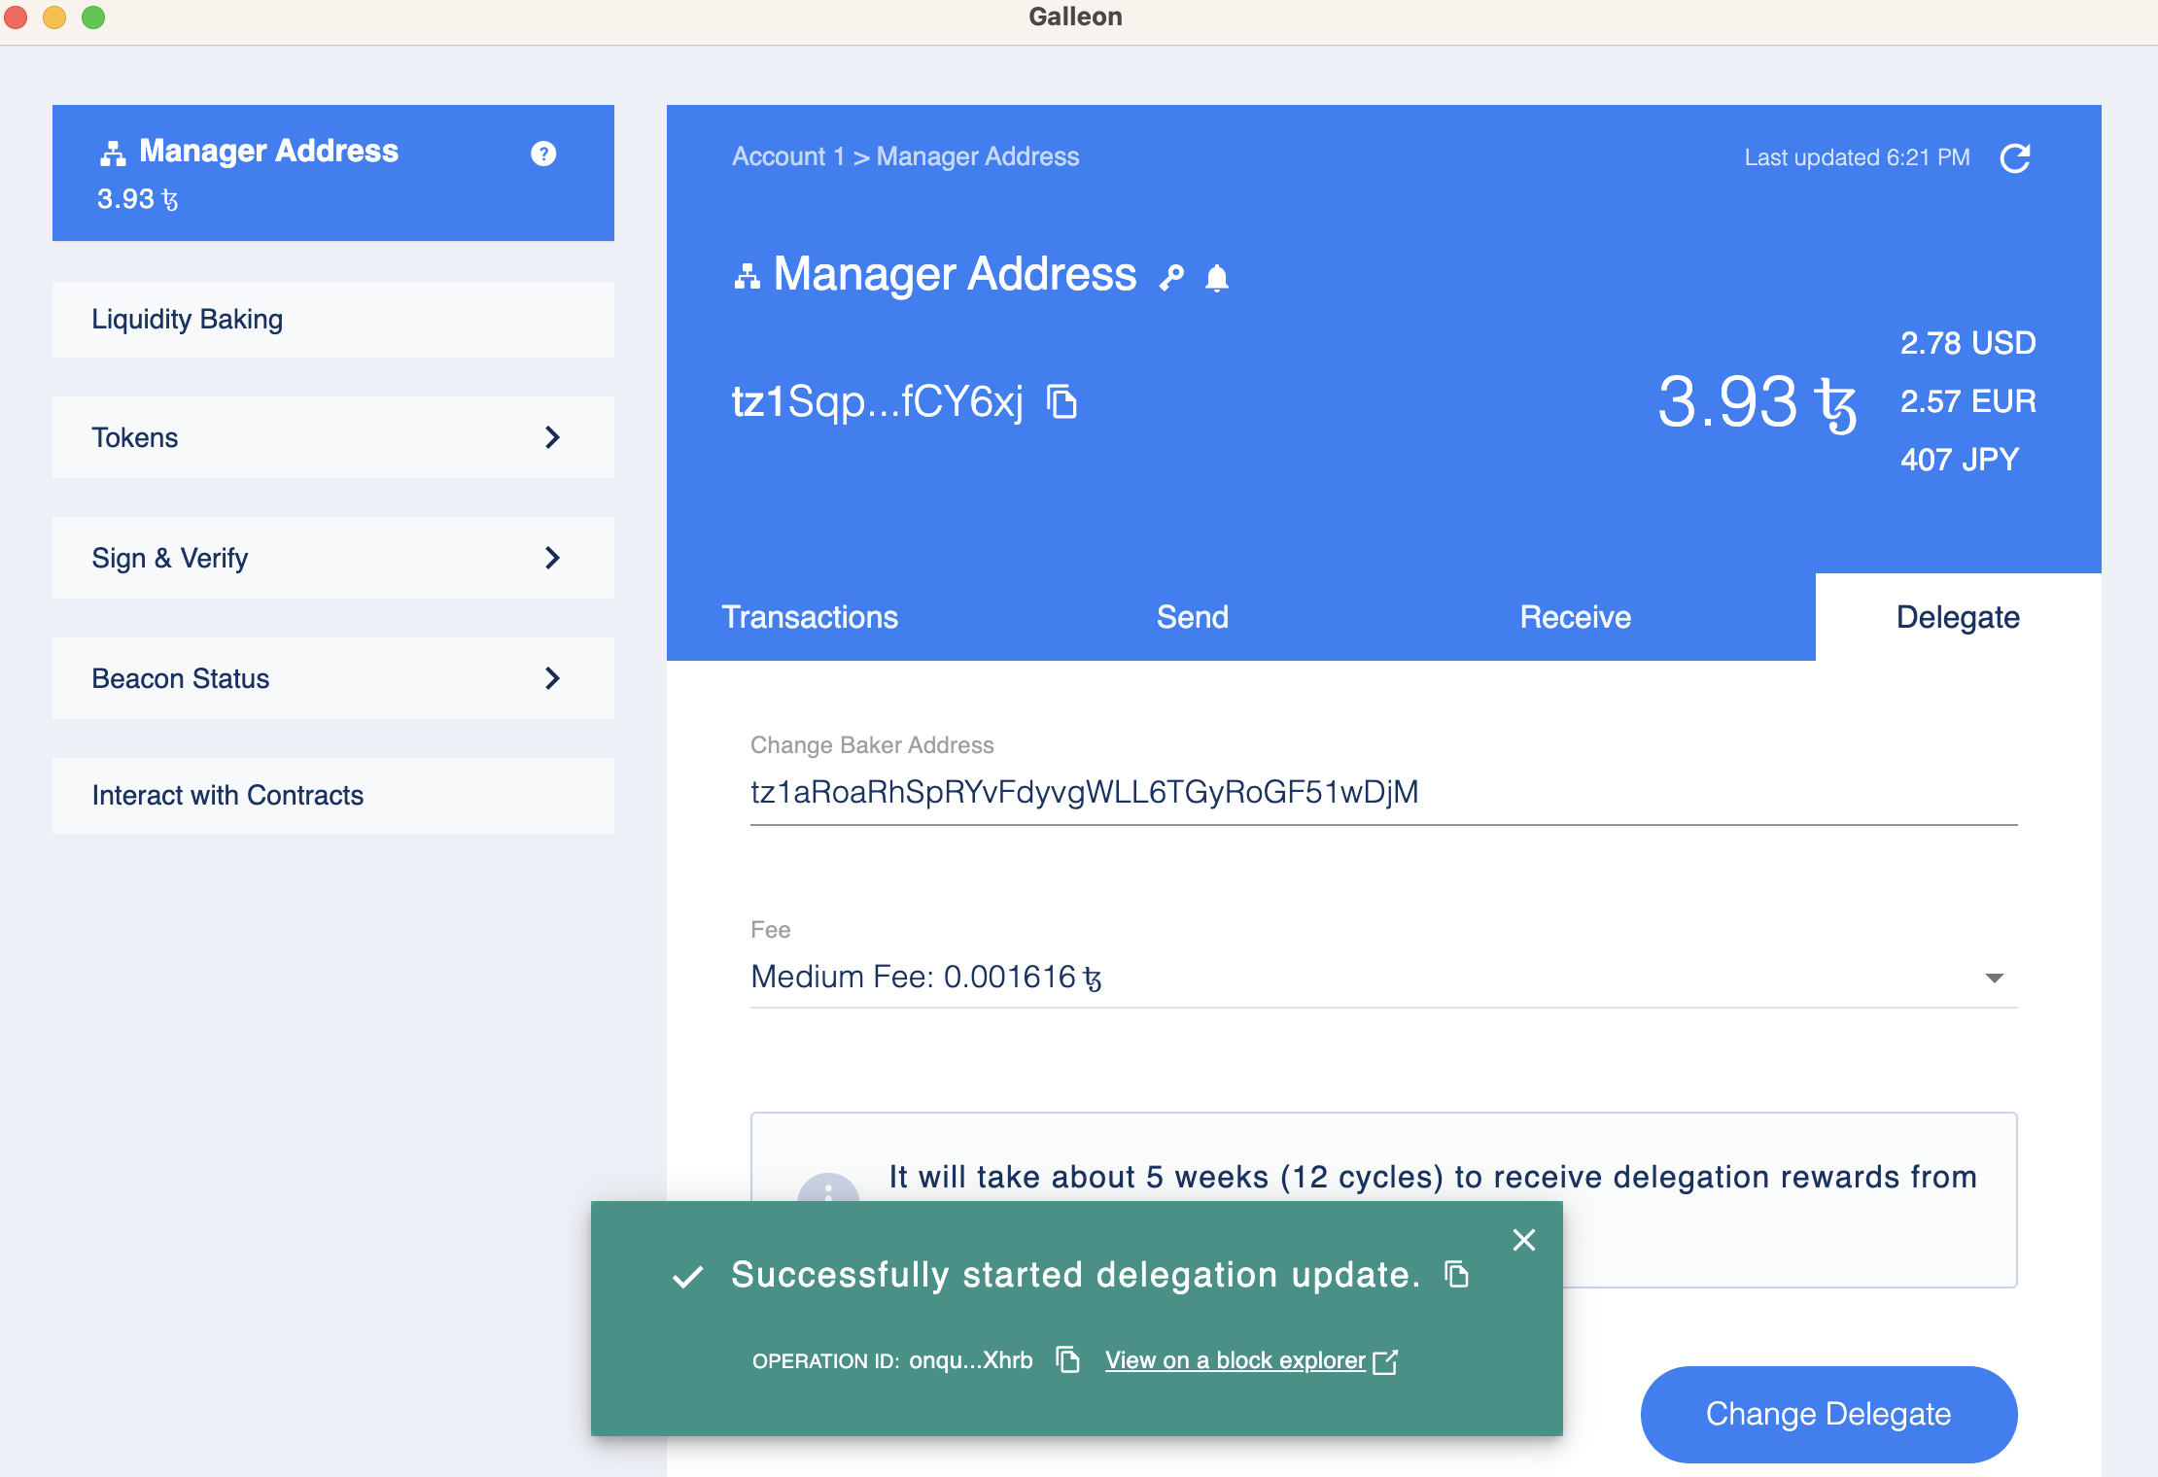Click the 407 JPY value
2158x1477 pixels.
click(x=1959, y=460)
